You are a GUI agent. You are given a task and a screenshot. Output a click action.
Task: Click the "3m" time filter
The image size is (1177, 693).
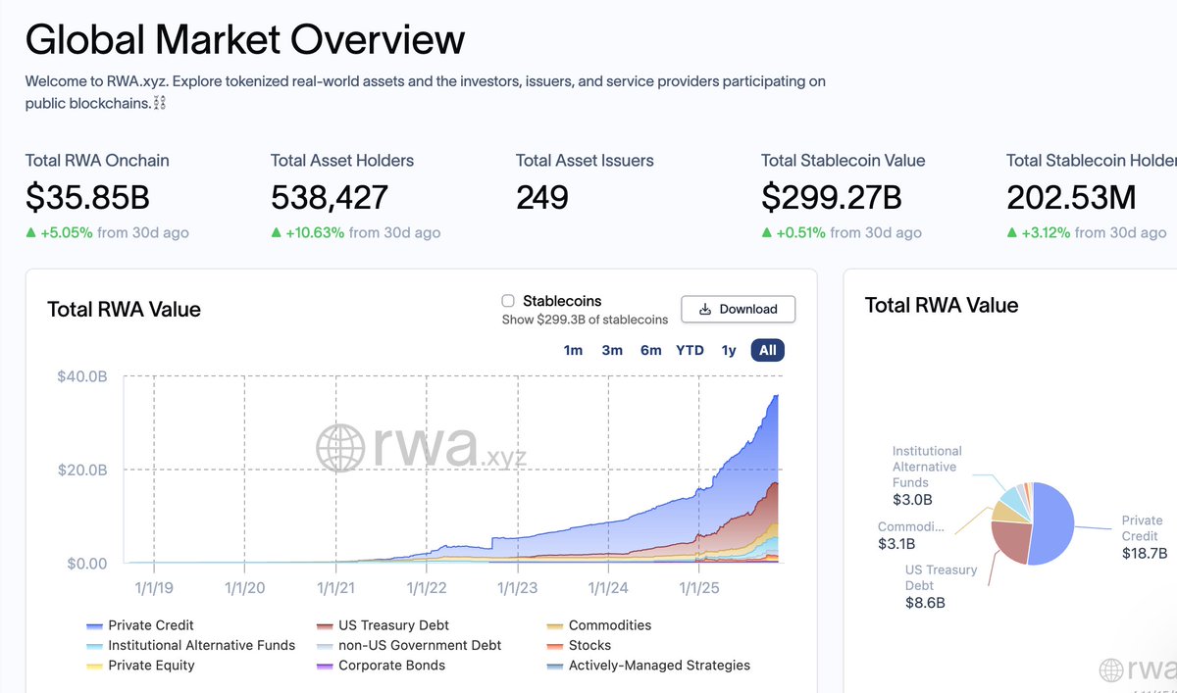click(x=612, y=350)
